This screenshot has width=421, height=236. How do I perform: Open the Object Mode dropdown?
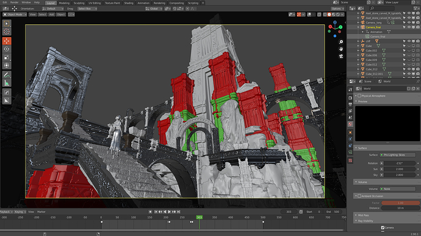(x=15, y=15)
